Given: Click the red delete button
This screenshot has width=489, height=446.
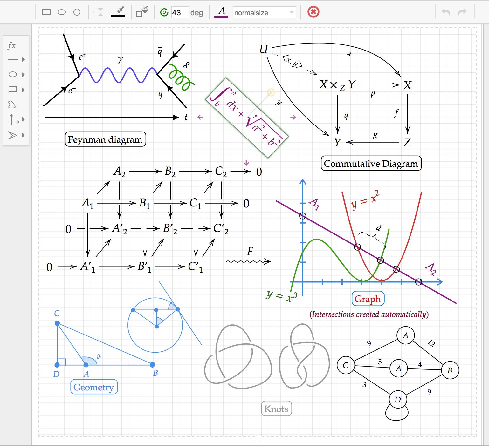Looking at the screenshot, I should [x=313, y=12].
